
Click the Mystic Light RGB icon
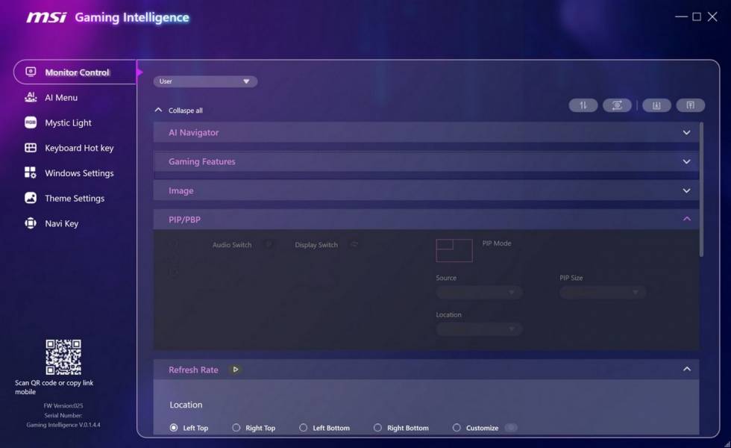(x=31, y=122)
